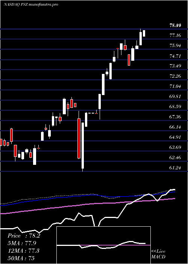Select the 73.49 price level label
The width and height of the screenshot is (188, 264).
pos(175,66)
